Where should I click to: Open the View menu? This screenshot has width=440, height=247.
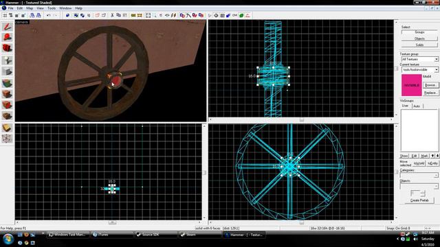[40, 8]
